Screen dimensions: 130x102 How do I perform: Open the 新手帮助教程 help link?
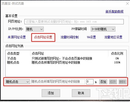(114, 12)
